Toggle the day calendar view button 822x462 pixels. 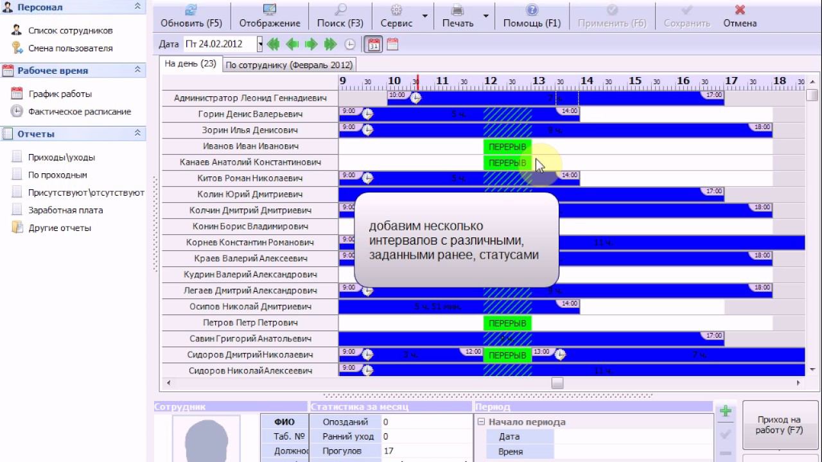click(x=373, y=44)
